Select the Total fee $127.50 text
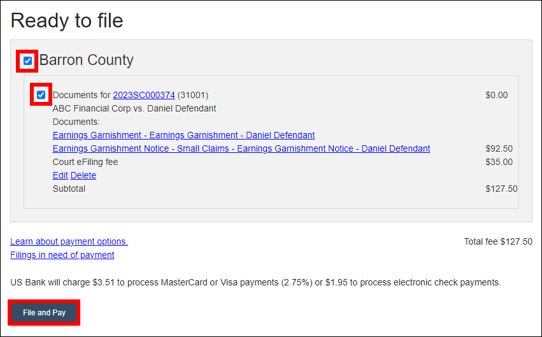 pos(498,241)
